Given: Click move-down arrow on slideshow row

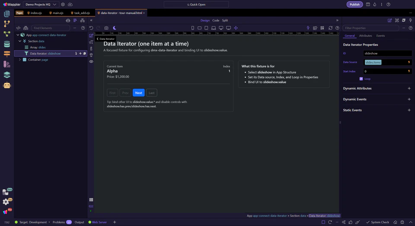Looking at the screenshot, I should click(x=76, y=54).
